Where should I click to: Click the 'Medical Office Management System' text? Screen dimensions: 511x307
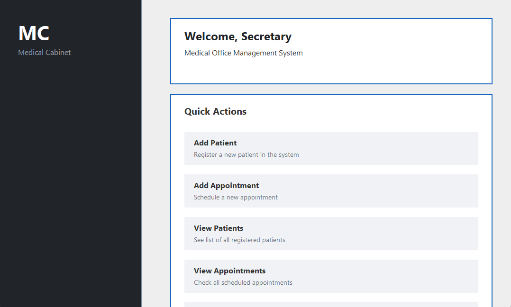[244, 53]
